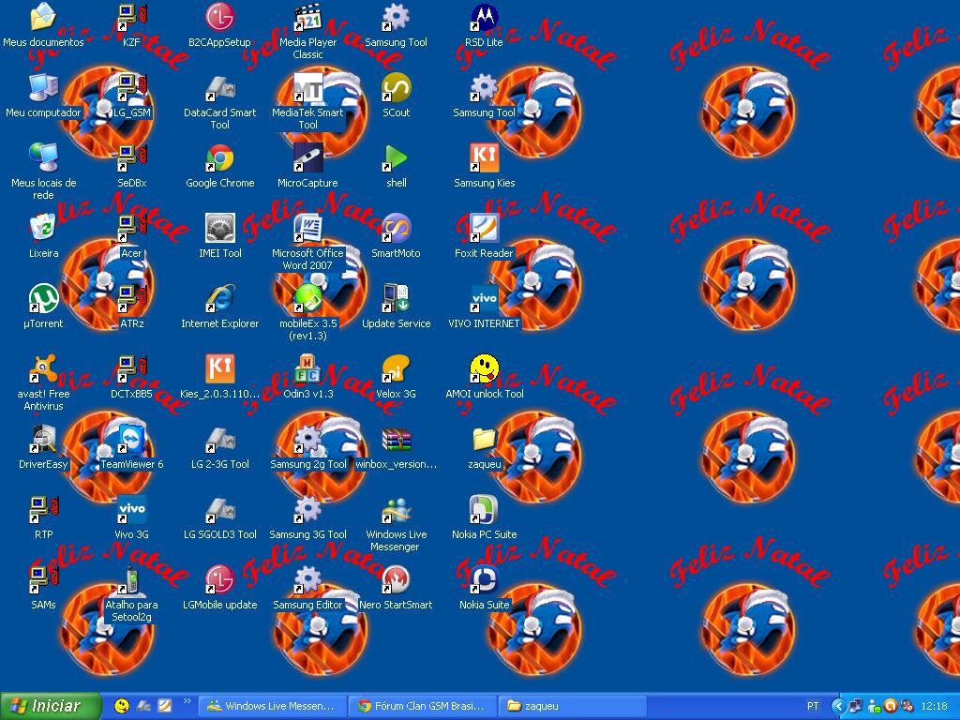Open the ATRz shortcut icon
Screen dimensions: 960x720
pos(131,299)
